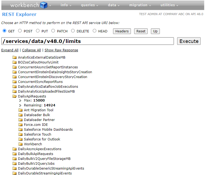Open the DailyBulkApiRequests folder icon
This screenshot has width=205, height=175.
pyautogui.click(x=15, y=154)
